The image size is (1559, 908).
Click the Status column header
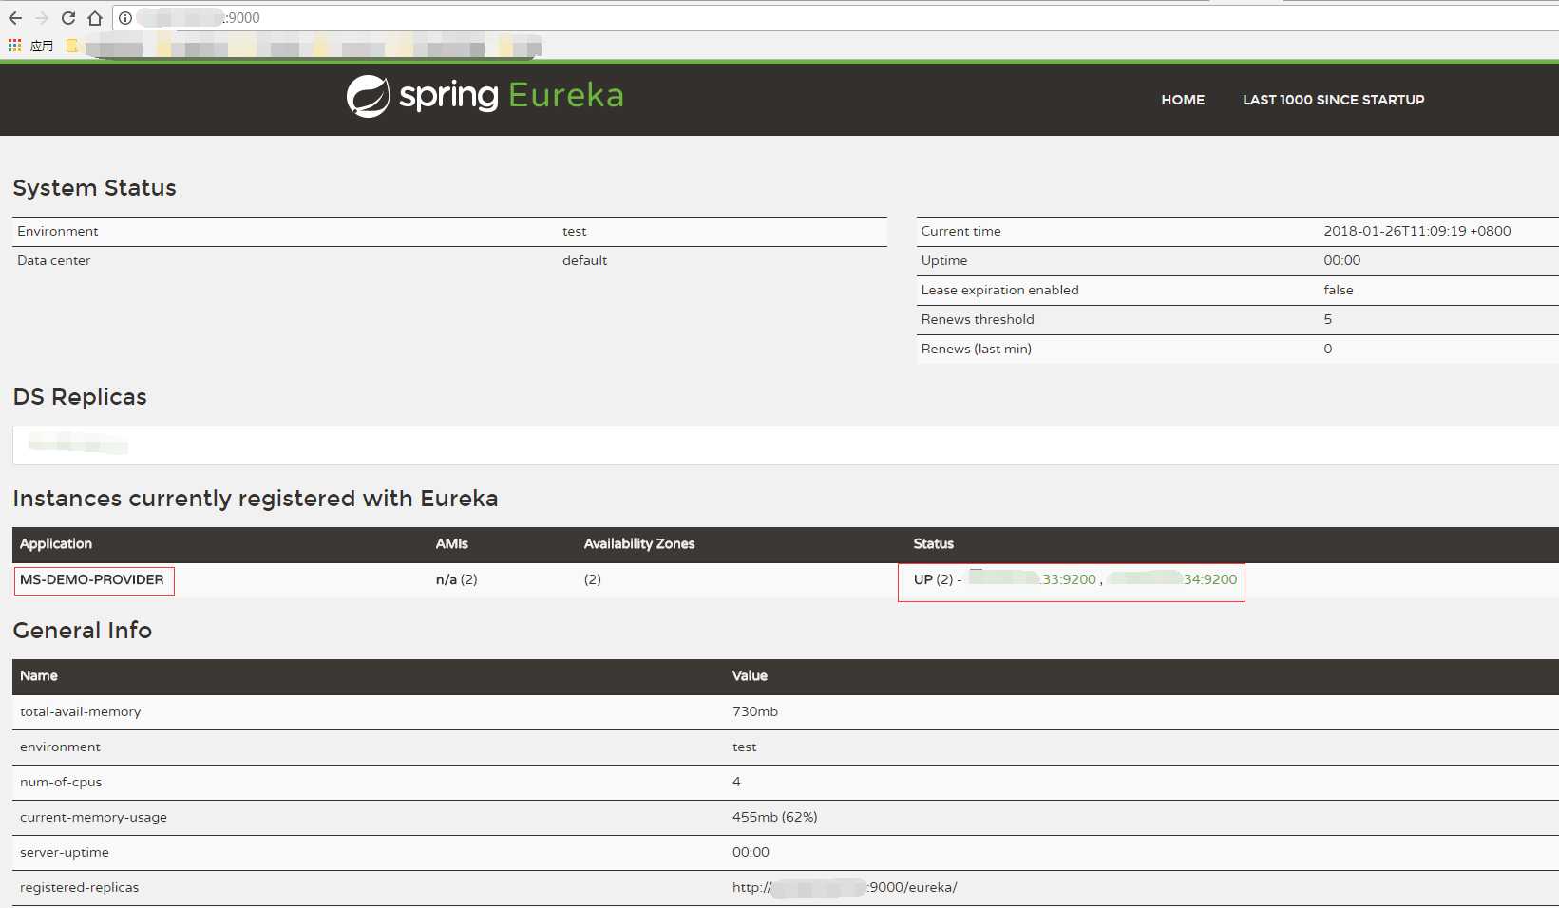[934, 543]
